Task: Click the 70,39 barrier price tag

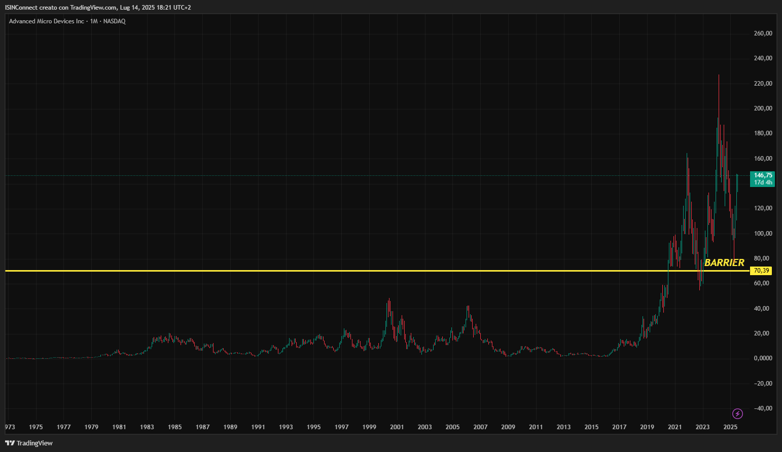Action: coord(761,271)
